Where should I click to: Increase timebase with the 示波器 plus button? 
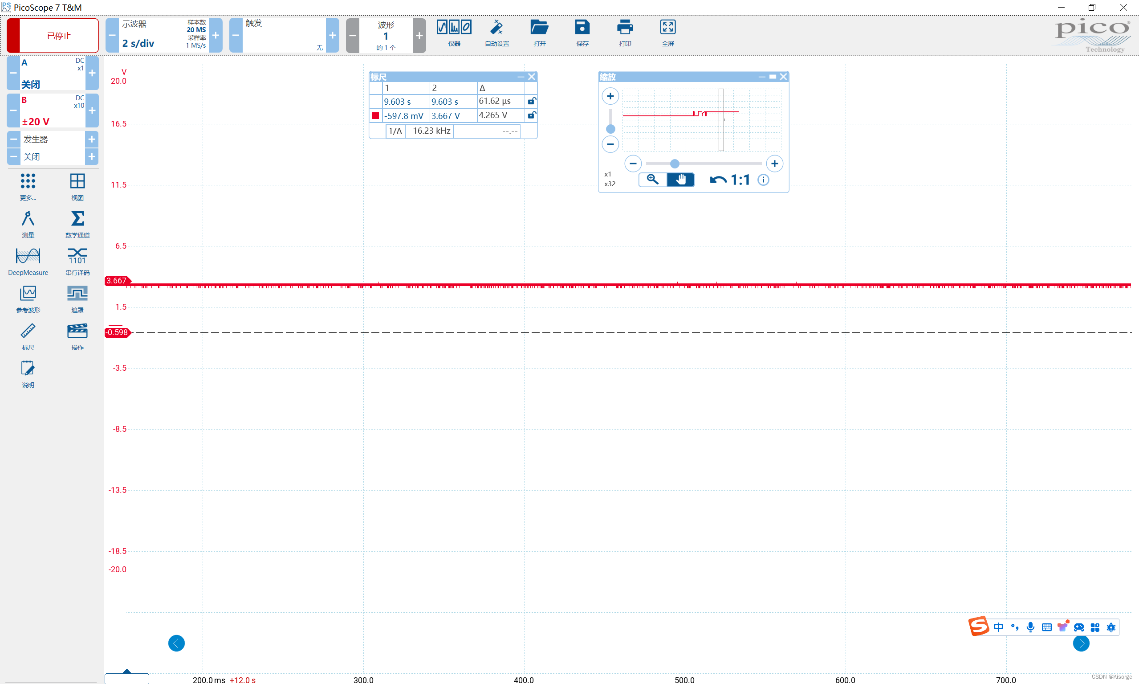click(216, 36)
